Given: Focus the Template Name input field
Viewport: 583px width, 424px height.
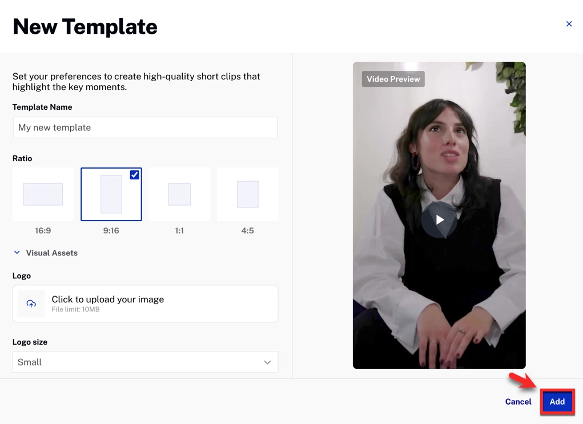Looking at the screenshot, I should pyautogui.click(x=145, y=127).
